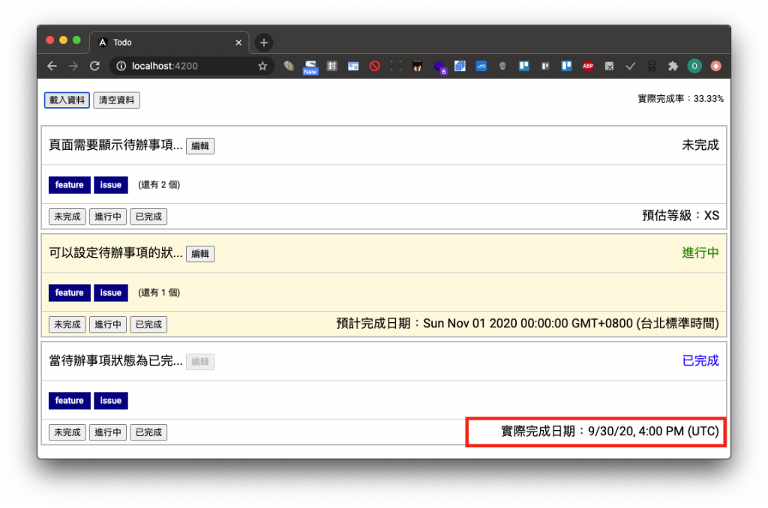Click the 實際完成日期 9/30/20 text
Screen dimensions: 768x508
click(x=610, y=431)
